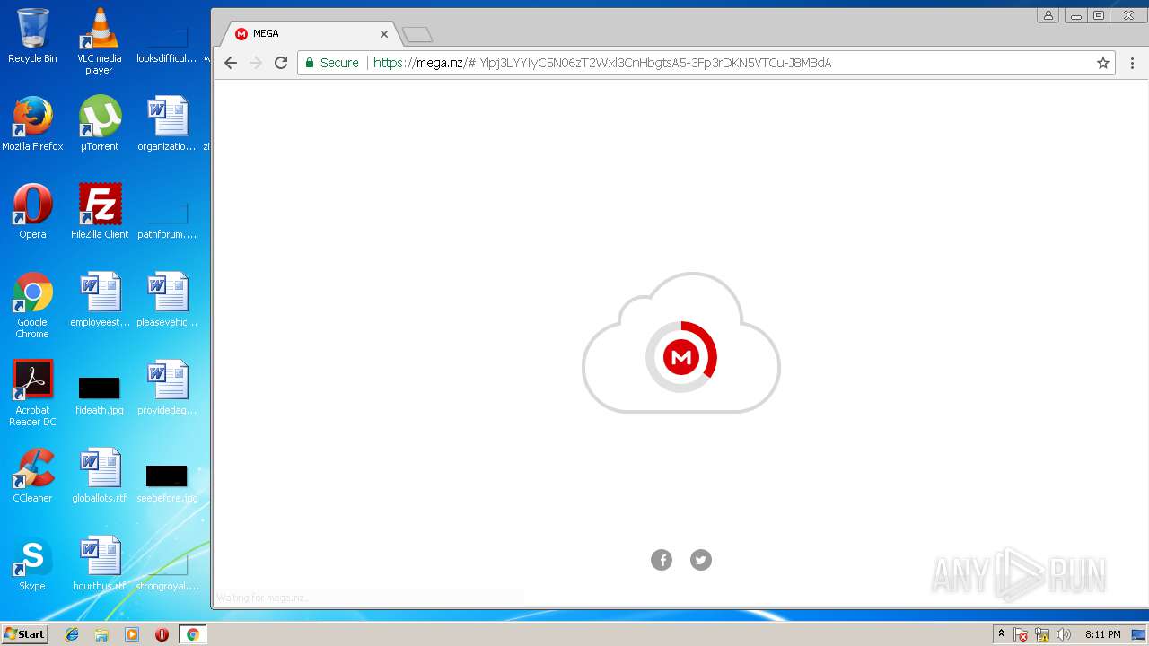Open the employeest... Word document
This screenshot has width=1149, height=646.
(99, 300)
